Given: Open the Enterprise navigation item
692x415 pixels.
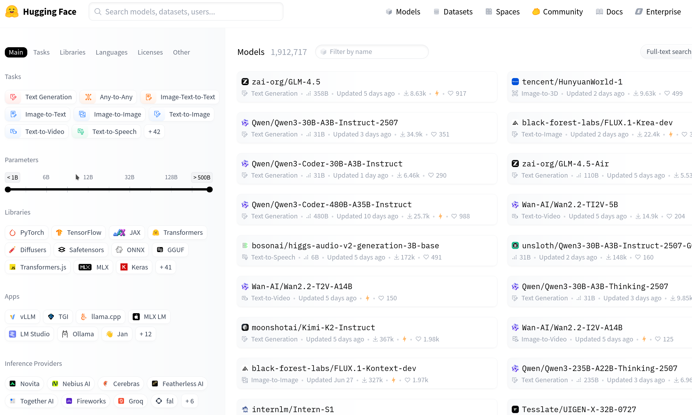Looking at the screenshot, I should click(x=658, y=12).
